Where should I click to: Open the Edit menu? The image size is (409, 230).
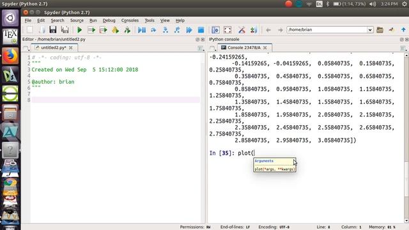41,20
